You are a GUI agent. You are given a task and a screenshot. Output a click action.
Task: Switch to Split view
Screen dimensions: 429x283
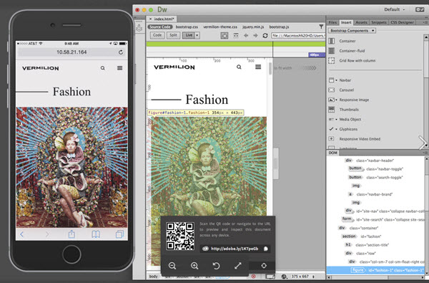tap(173, 35)
